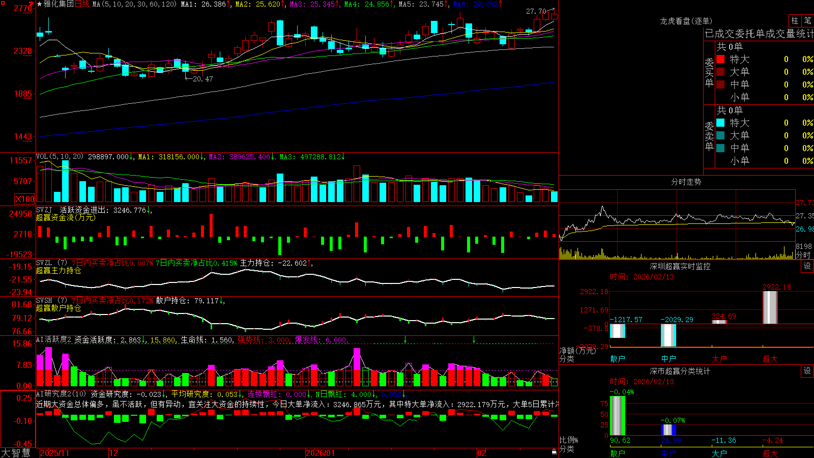Click teal 大单 swatch in 委卖单
Viewport: 814px width, 458px height.
(720, 135)
